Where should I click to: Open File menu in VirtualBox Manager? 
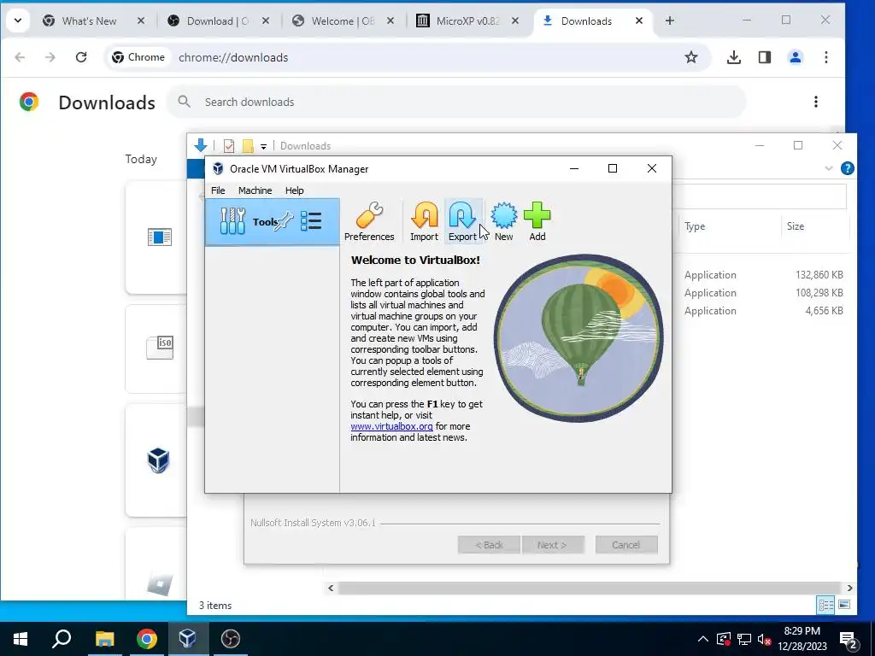(218, 190)
